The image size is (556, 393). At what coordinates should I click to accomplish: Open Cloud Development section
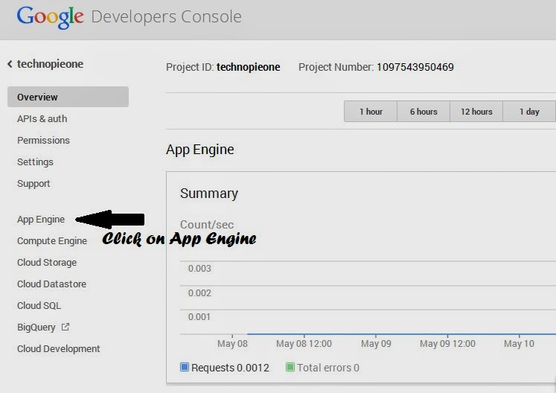click(x=59, y=348)
